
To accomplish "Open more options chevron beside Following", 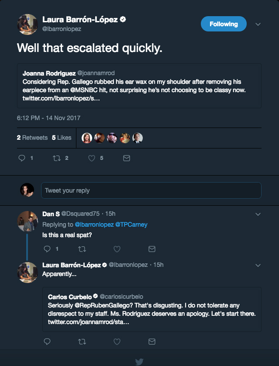I will click(x=258, y=24).
